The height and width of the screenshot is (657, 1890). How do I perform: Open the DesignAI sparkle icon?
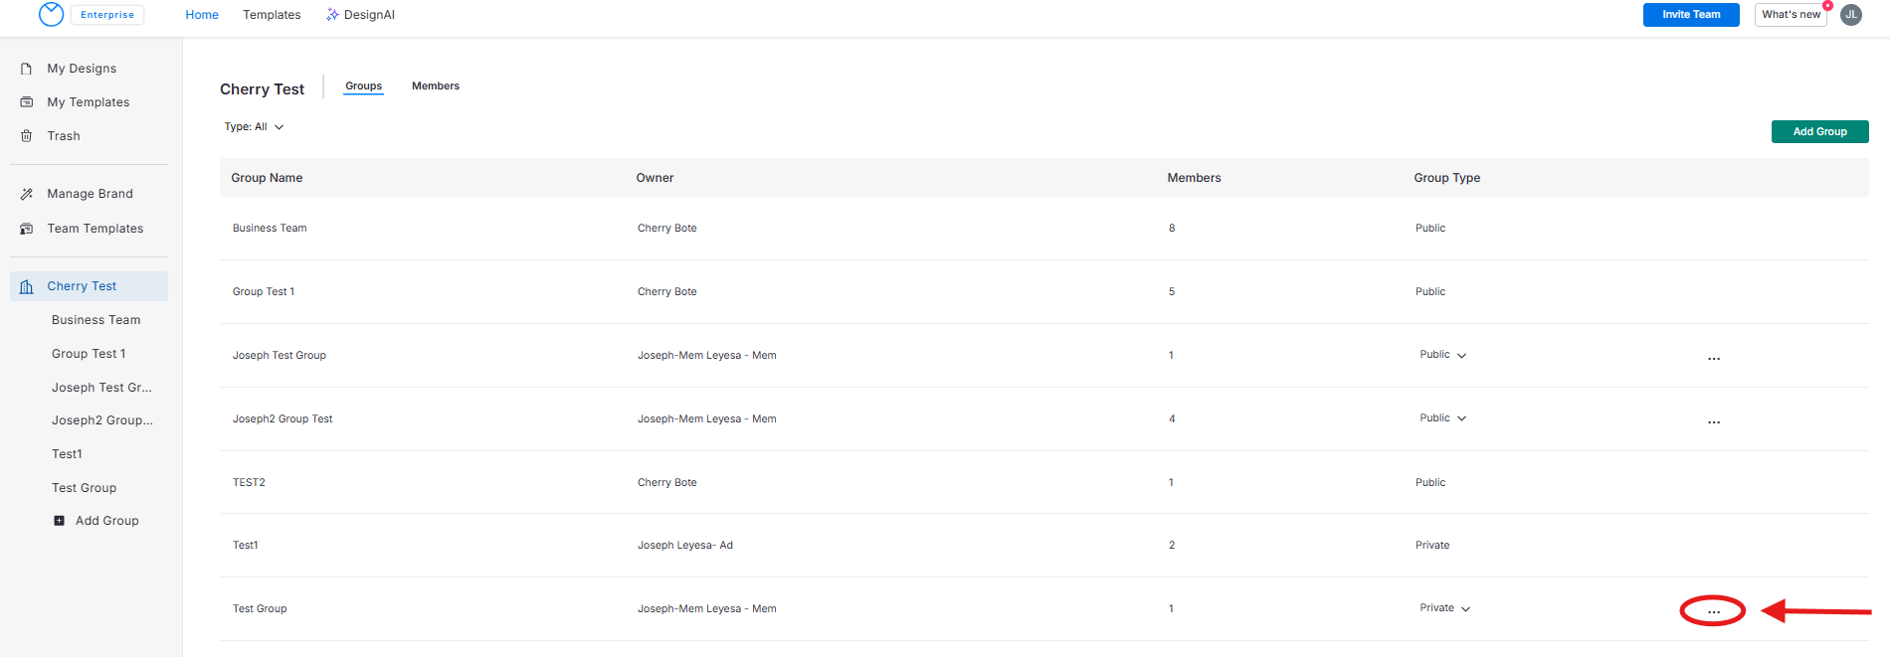(x=332, y=15)
